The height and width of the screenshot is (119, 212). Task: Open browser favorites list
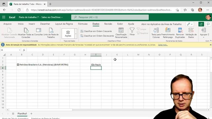185,10
